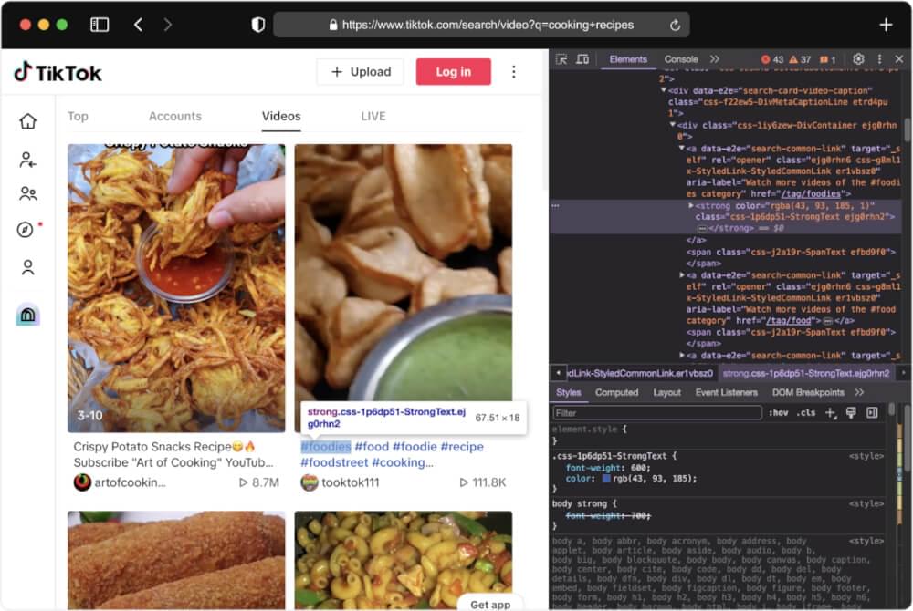Viewport: 913px width, 611px height.
Task: Open the Friends sidebar icon
Action: [28, 193]
